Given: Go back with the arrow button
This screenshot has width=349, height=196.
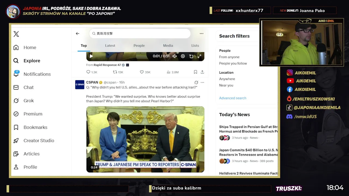Looking at the screenshot, I should (77, 33).
